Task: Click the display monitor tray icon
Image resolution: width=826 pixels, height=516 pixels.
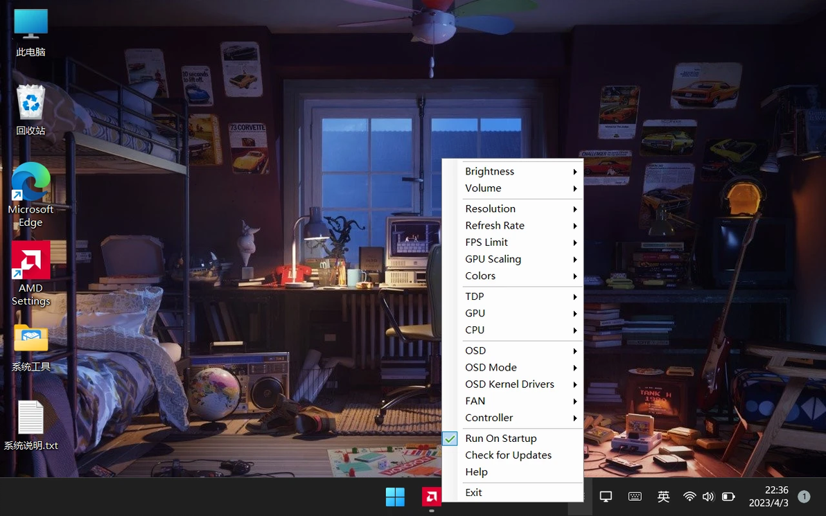Action: coord(606,497)
